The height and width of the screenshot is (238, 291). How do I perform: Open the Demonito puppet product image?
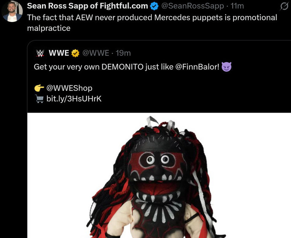(159, 176)
